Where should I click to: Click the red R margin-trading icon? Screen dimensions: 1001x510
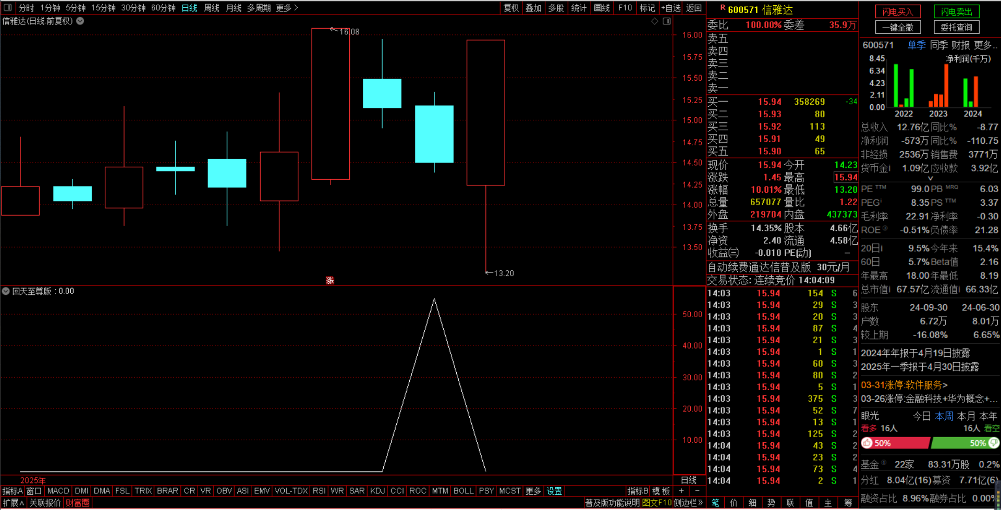723,8
